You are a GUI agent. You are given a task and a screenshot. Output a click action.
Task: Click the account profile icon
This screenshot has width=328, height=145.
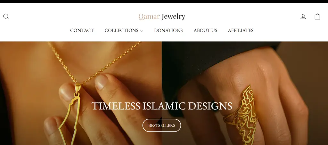pyautogui.click(x=303, y=17)
